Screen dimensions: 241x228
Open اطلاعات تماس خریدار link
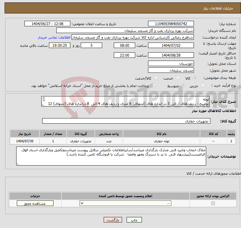(54, 37)
